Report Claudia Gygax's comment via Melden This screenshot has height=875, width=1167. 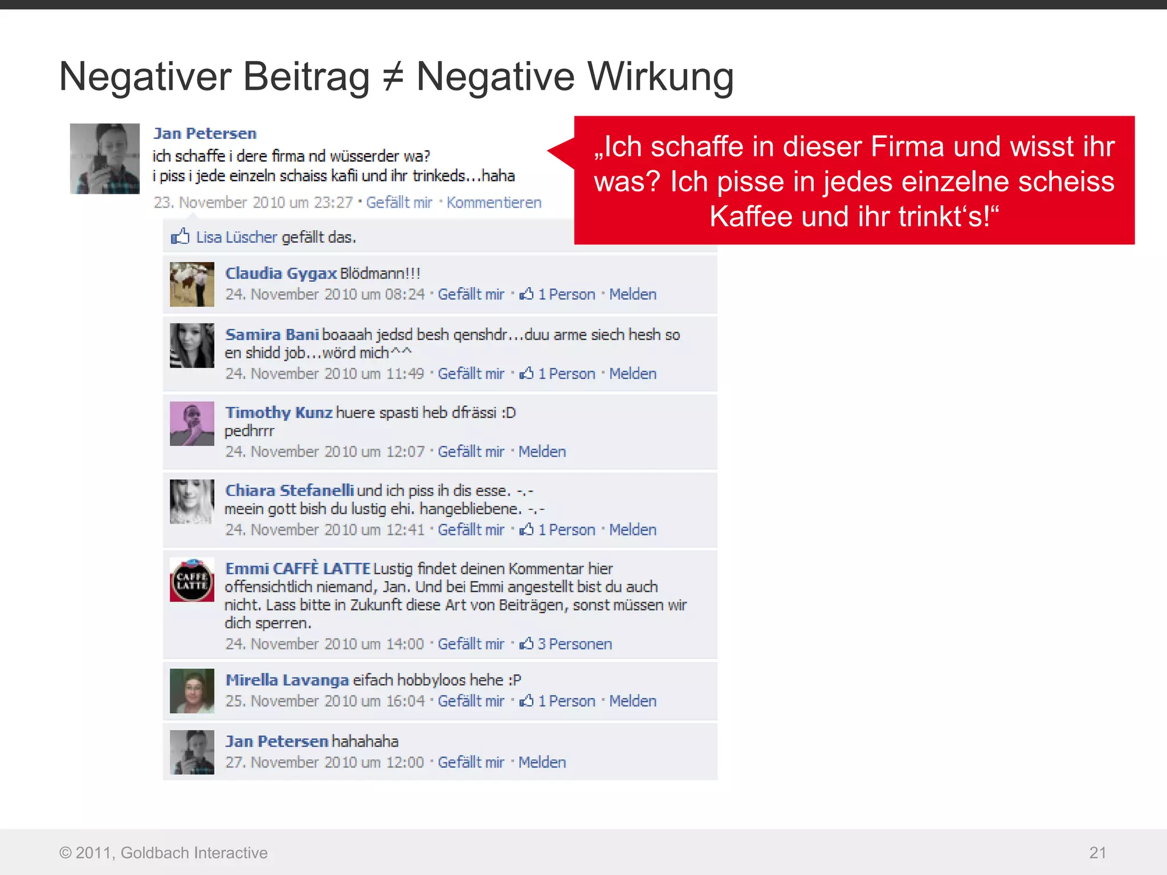click(x=633, y=294)
